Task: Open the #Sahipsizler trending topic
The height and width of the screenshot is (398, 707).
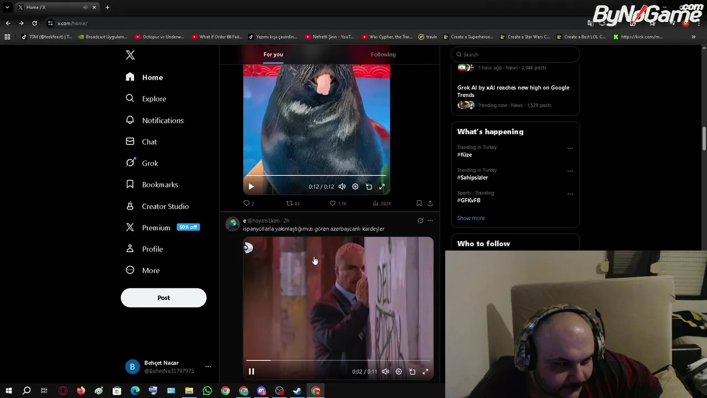Action: click(x=472, y=177)
